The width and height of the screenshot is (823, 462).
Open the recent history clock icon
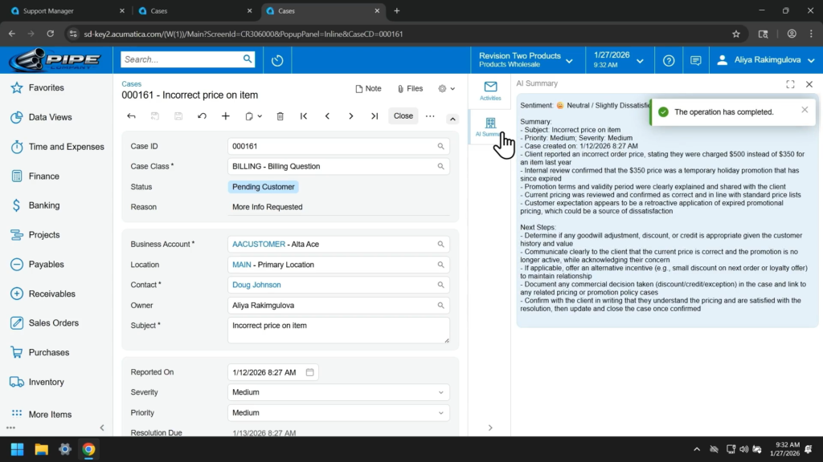click(x=277, y=60)
